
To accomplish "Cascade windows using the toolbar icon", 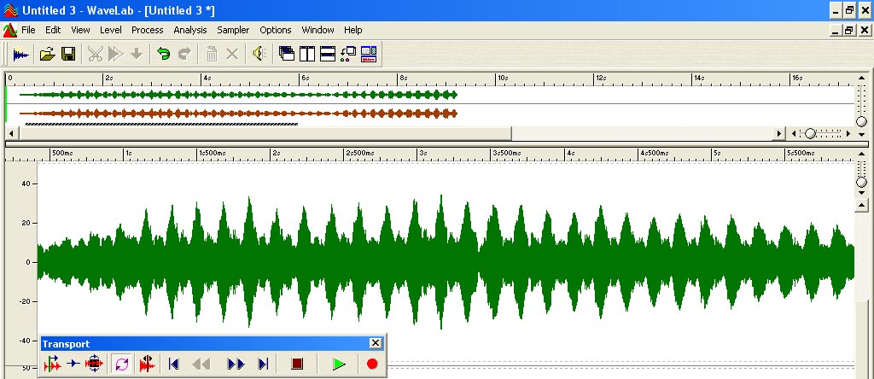I will tap(287, 54).
